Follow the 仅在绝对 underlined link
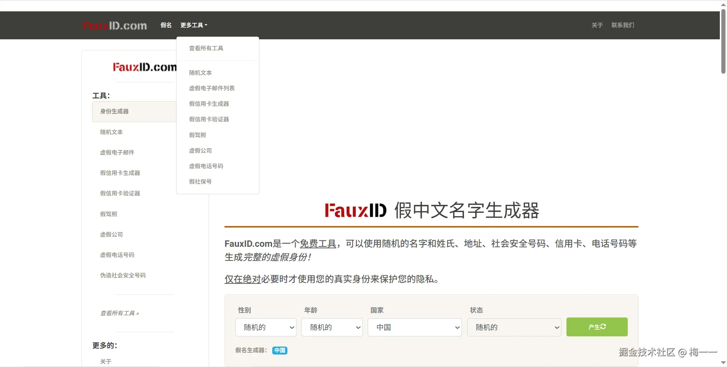Viewport: 727px width, 367px height. 243,279
